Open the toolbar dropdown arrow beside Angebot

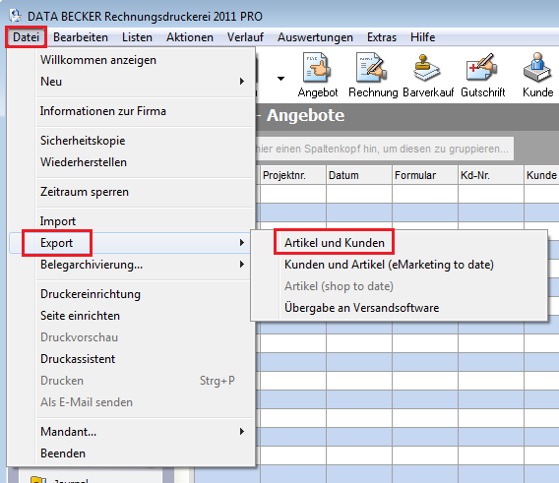point(280,79)
